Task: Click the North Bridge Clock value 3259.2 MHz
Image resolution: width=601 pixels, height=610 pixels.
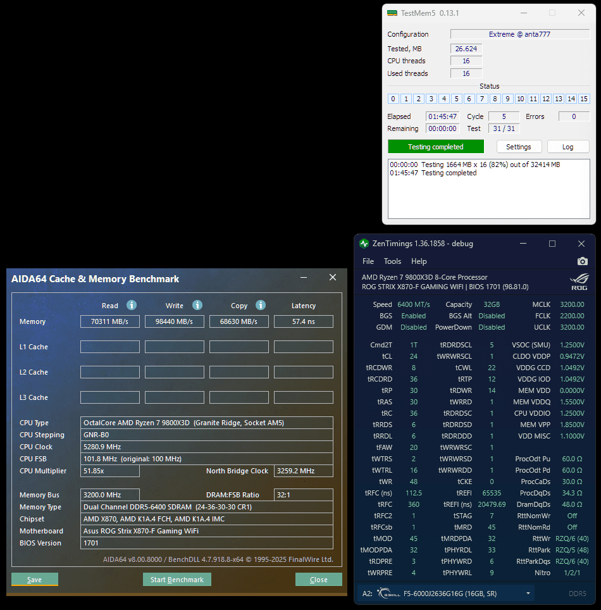Action: [304, 471]
